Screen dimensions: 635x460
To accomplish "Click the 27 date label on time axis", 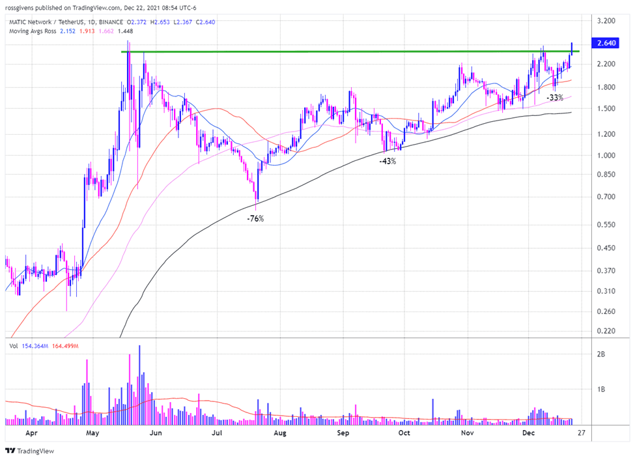I will (582, 433).
